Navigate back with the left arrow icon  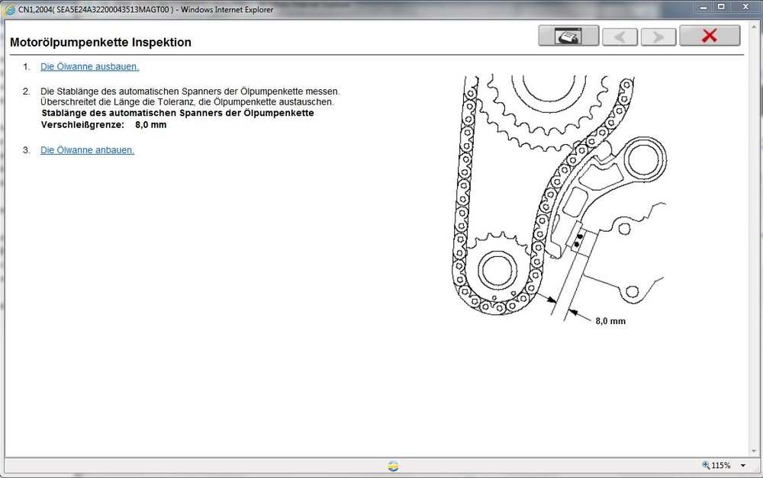coord(620,35)
